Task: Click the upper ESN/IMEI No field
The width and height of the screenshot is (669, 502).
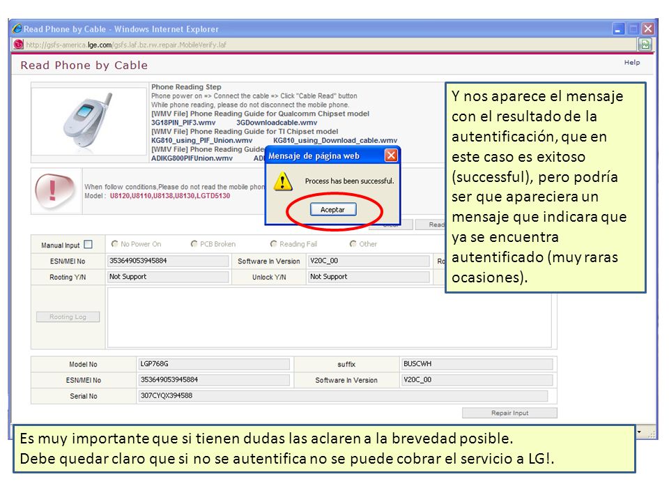Action: tap(168, 261)
